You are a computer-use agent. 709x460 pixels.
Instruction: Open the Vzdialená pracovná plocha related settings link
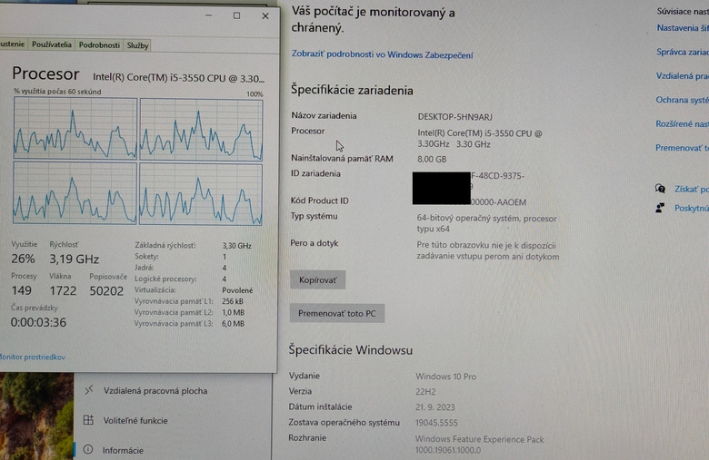tap(682, 76)
